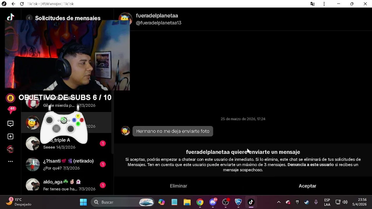This screenshot has height=209, width=372.
Task: Click the Denuncia a este usuario link
Action: (310, 165)
